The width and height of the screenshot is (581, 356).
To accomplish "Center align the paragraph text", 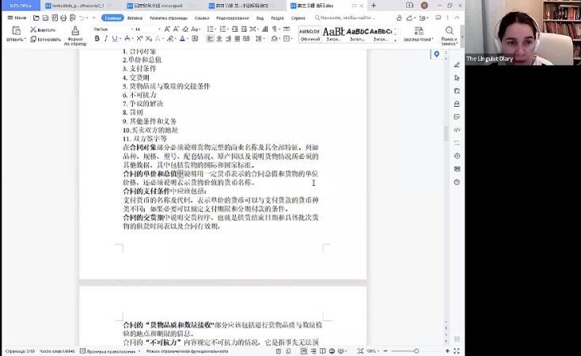I will coord(219,39).
